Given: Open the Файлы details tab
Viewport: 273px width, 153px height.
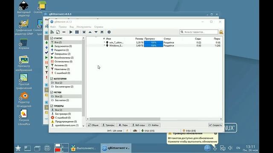Looking at the screenshot, I should click(x=154, y=125).
